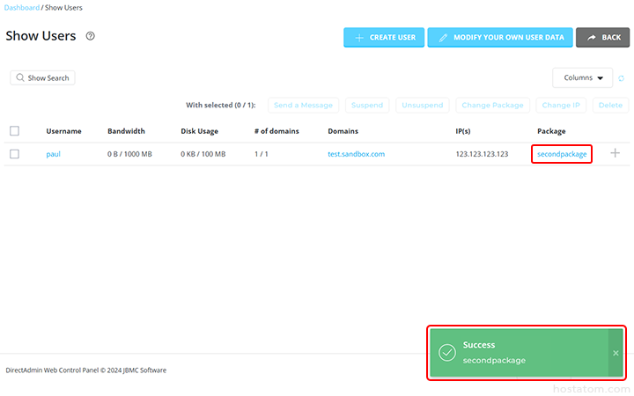This screenshot has width=634, height=396.
Task: Expand paul's row with plus icon
Action: (615, 153)
